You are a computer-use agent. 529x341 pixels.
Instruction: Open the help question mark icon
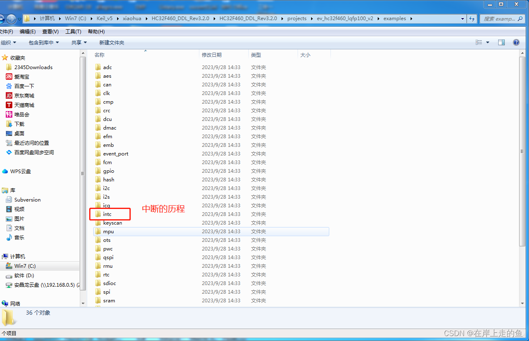[516, 42]
